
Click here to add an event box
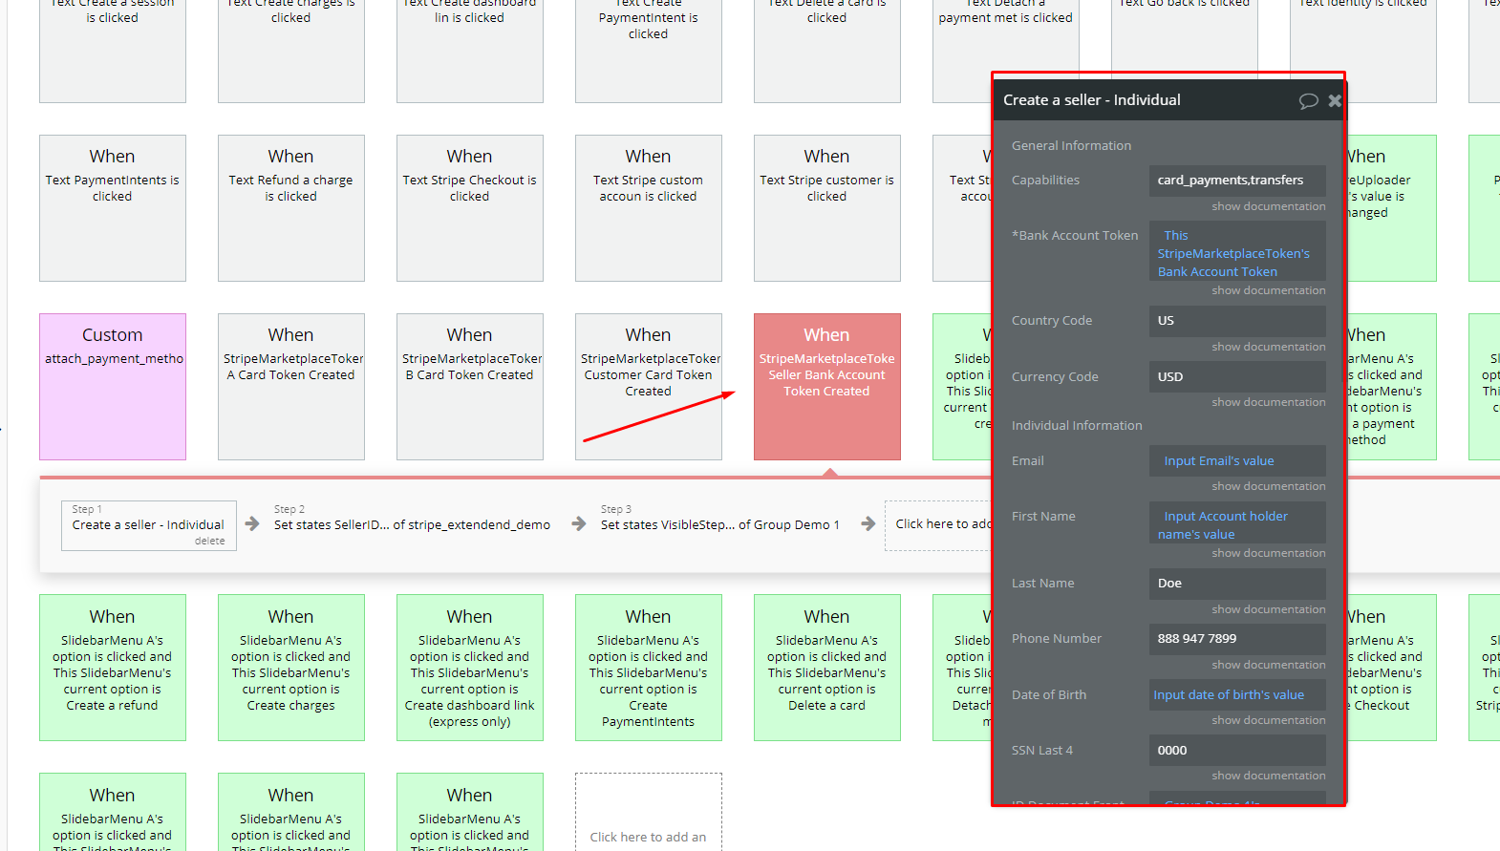click(649, 813)
